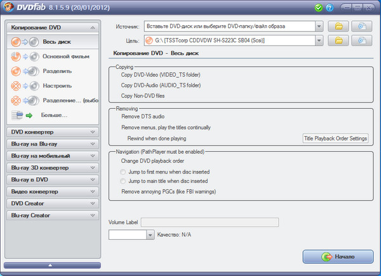Browse source folder with folder icon button
The image size is (381, 276).
tap(338, 27)
